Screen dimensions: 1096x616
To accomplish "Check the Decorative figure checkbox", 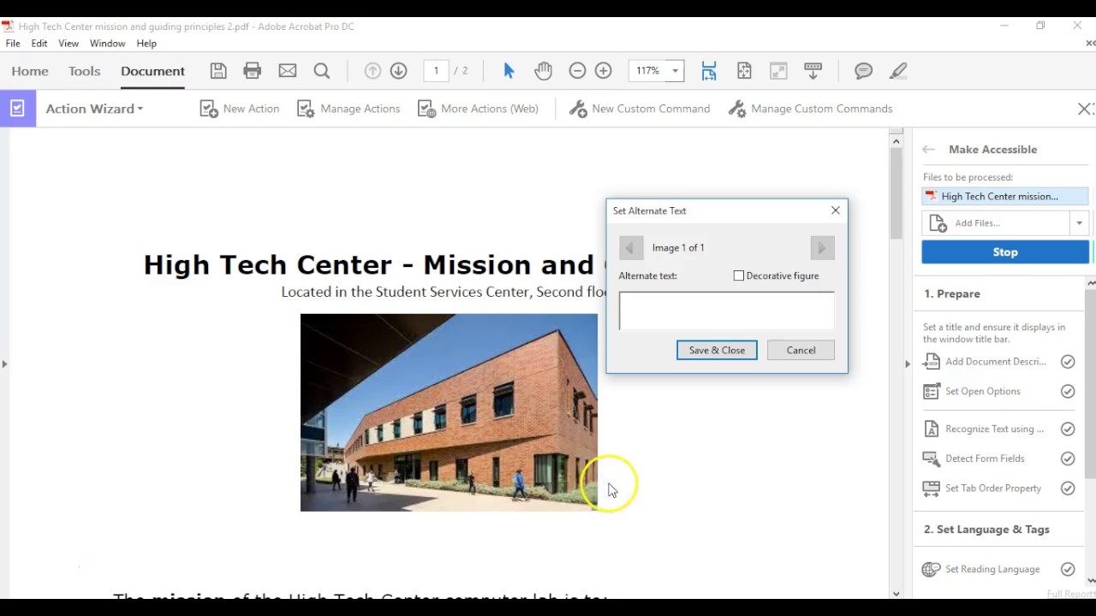I will (739, 275).
